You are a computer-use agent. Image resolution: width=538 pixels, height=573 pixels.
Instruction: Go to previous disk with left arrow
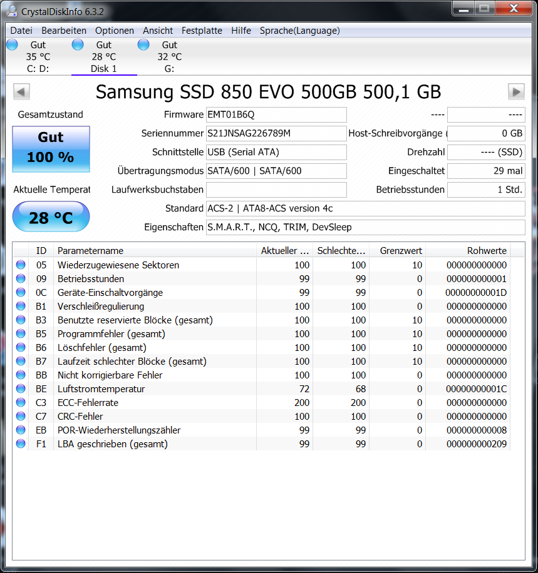coord(21,92)
